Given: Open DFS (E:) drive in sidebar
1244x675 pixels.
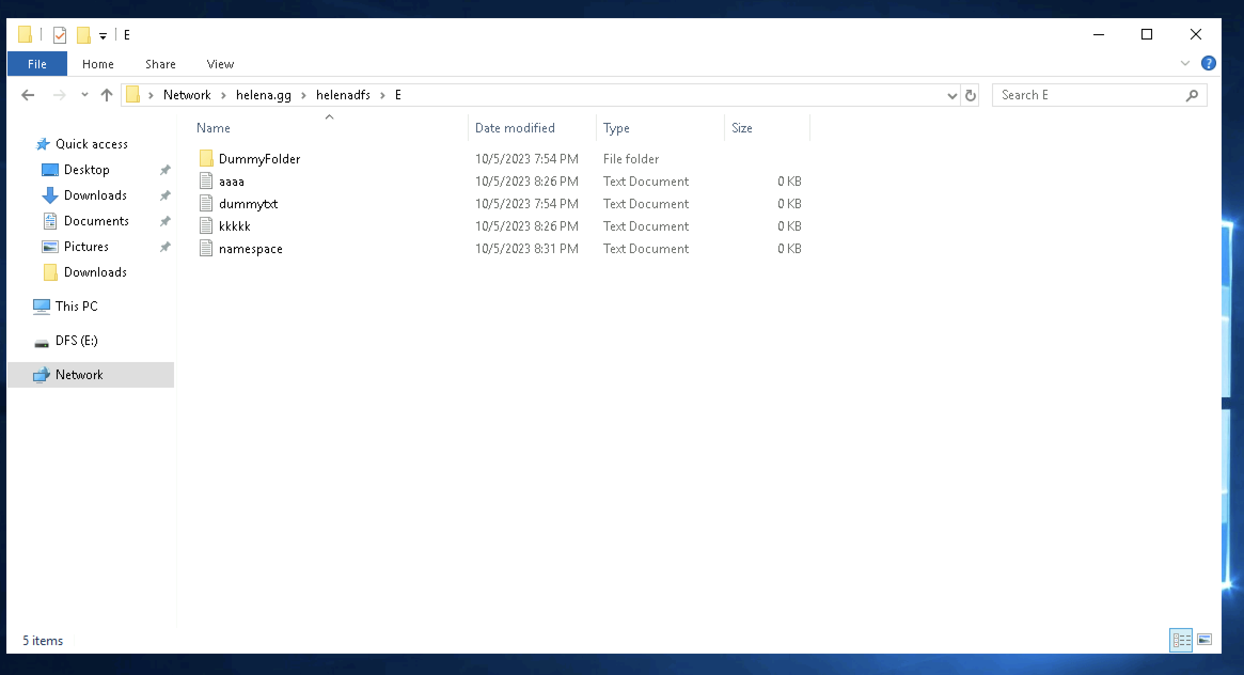Looking at the screenshot, I should coord(76,341).
